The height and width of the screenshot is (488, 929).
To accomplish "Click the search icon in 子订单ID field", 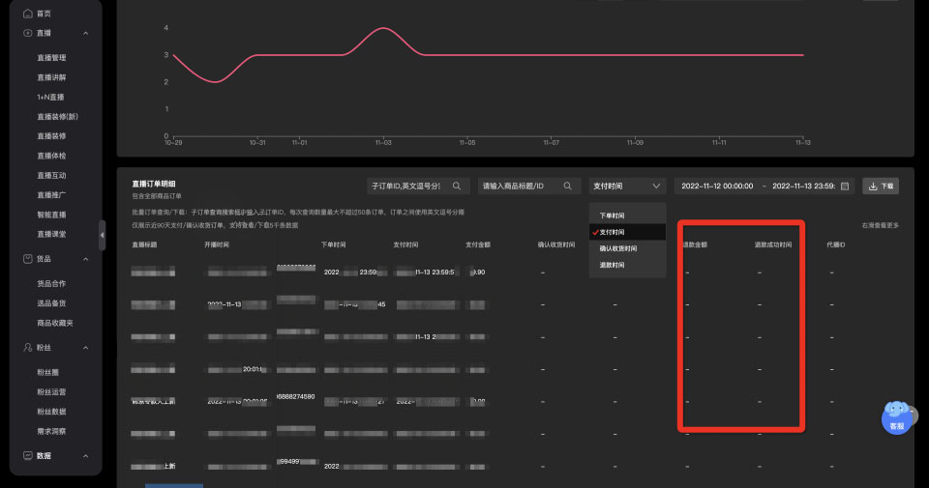I will click(x=457, y=186).
